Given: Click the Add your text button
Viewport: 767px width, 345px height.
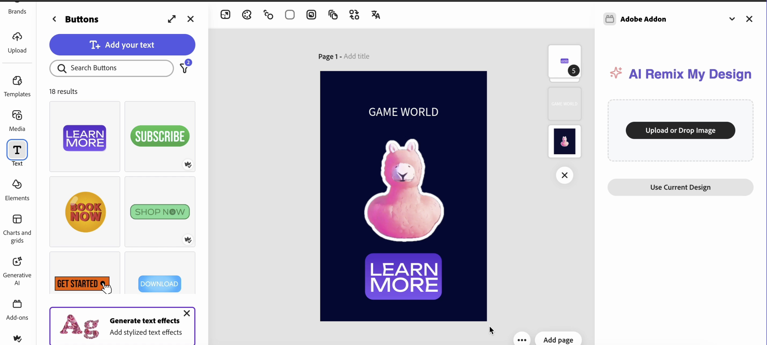Looking at the screenshot, I should (122, 45).
